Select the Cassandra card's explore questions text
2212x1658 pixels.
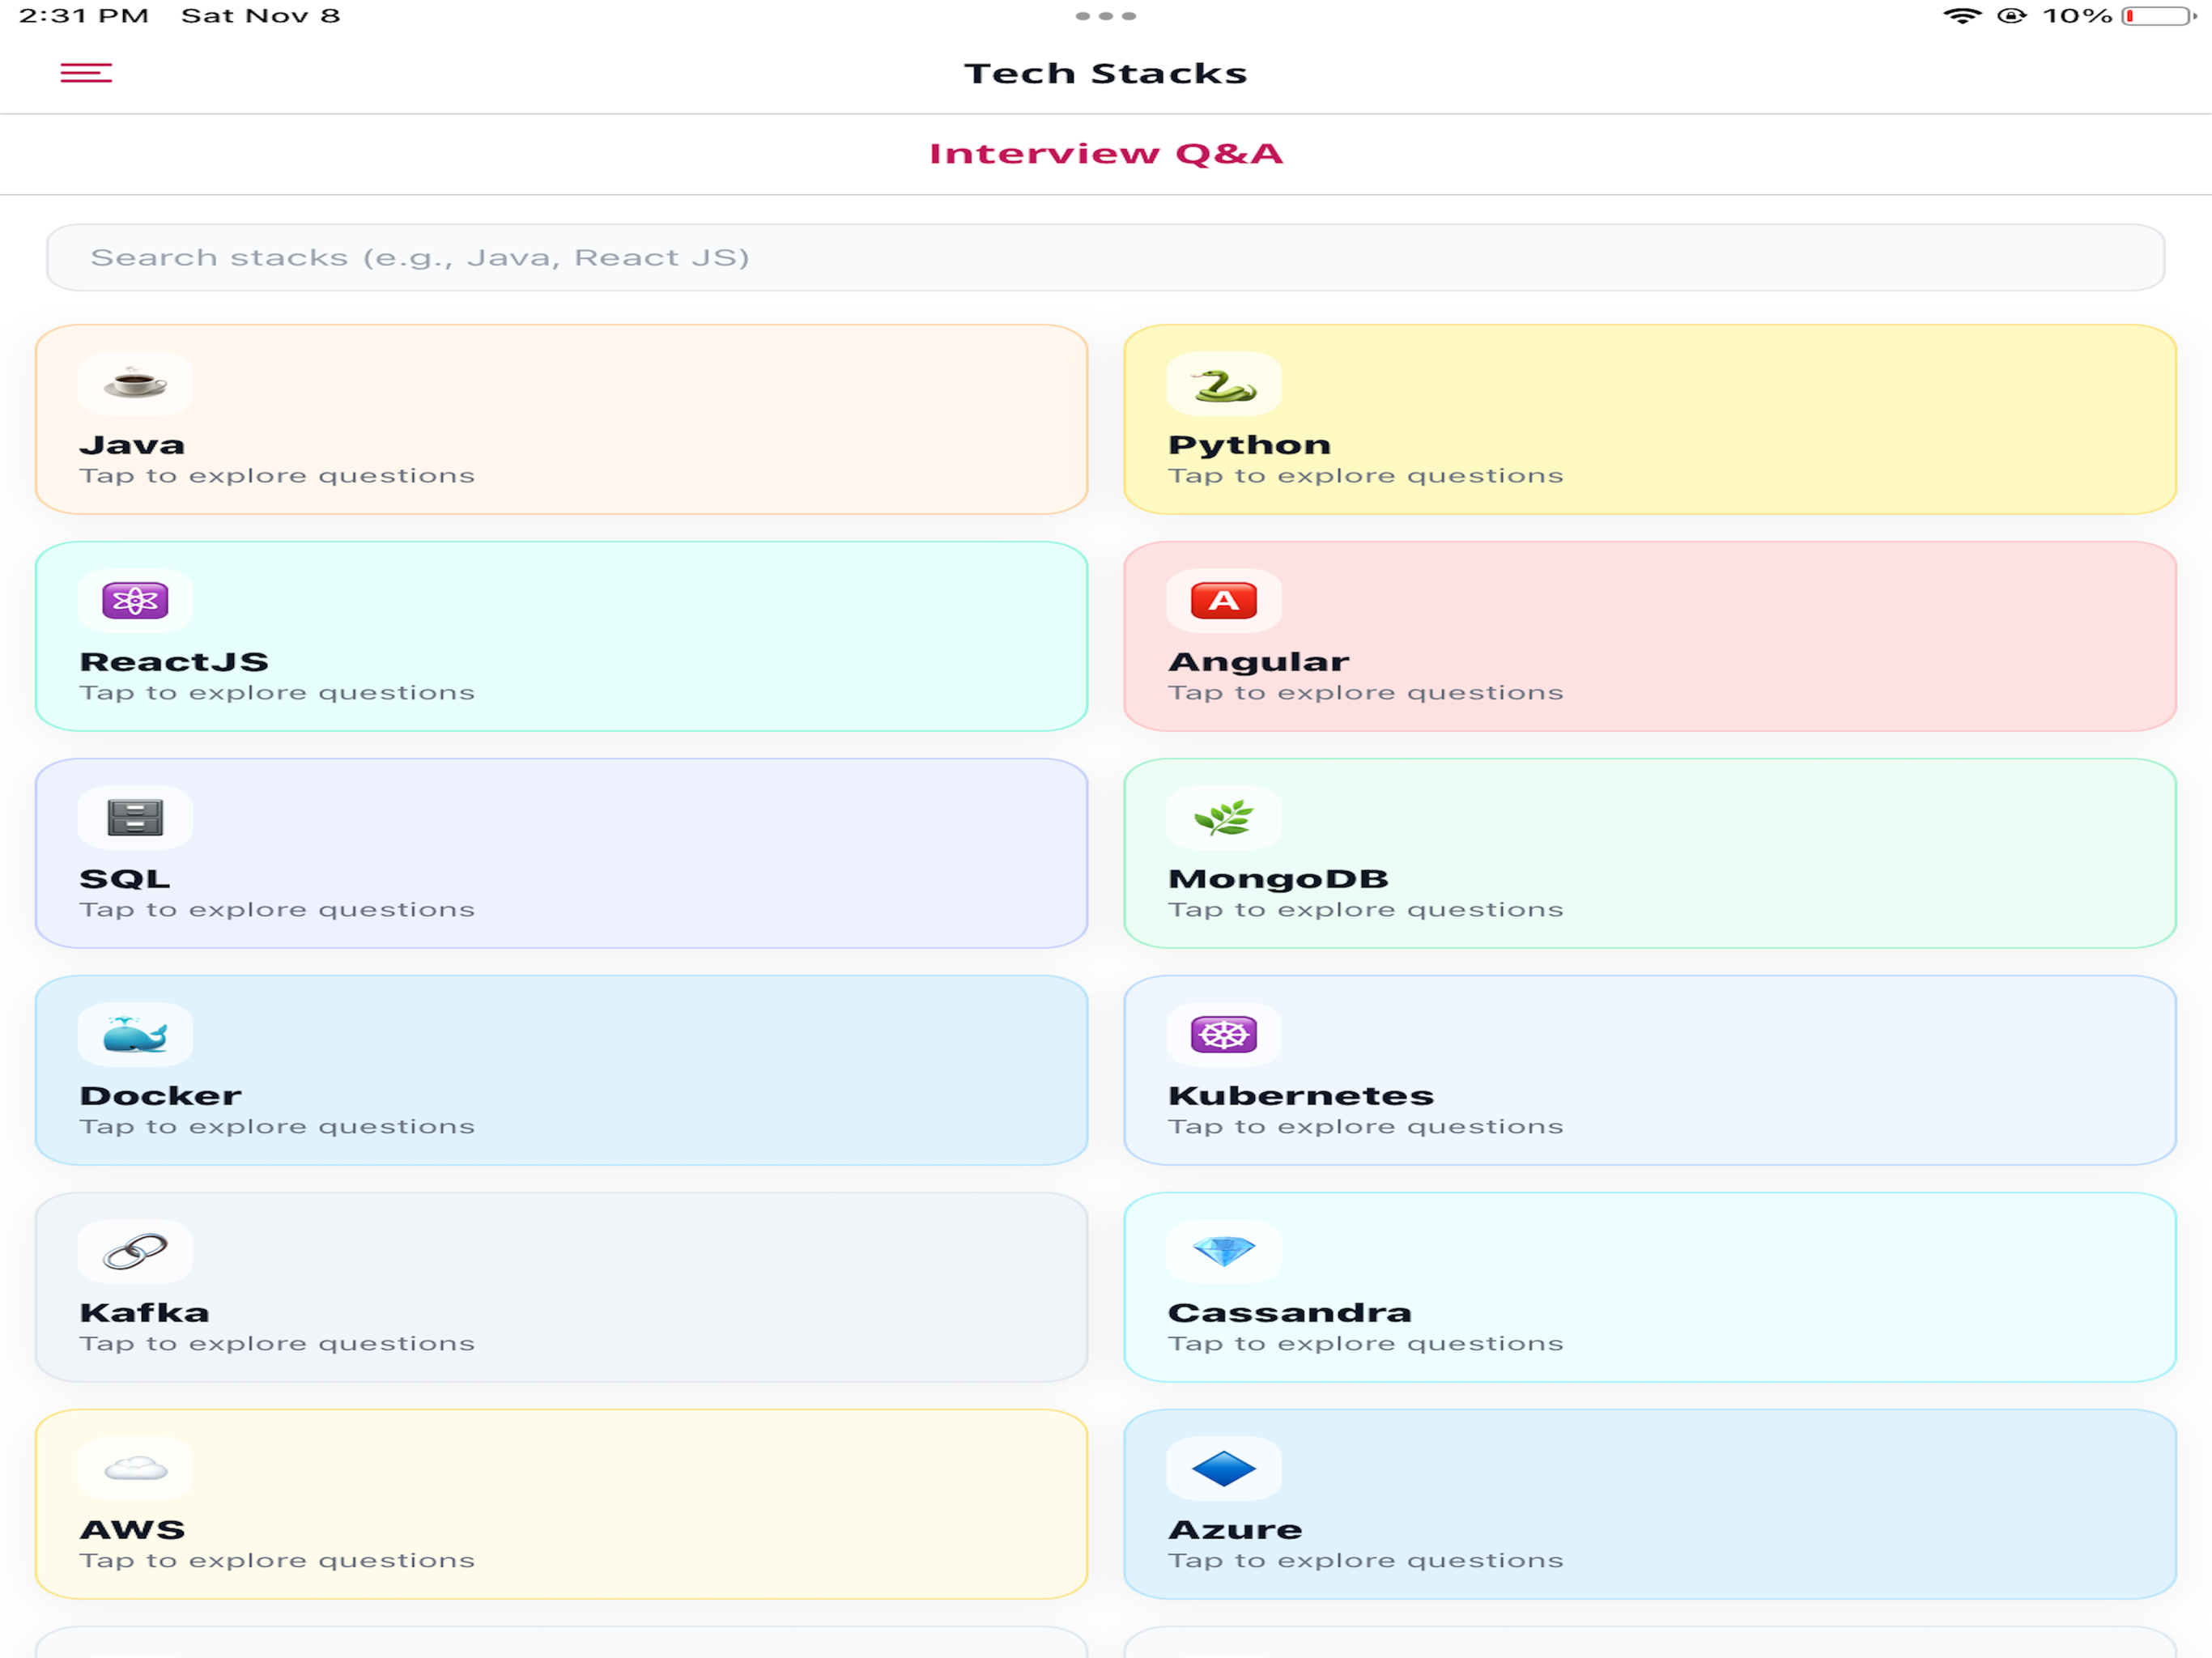(x=1366, y=1344)
